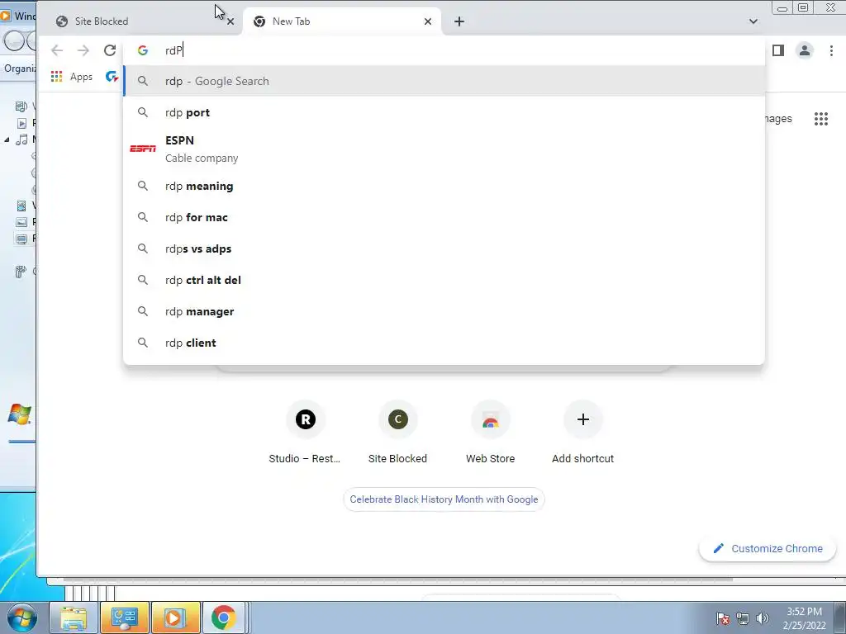Open the Windows Start orb
Viewport: 846px width, 634px height.
[x=22, y=617]
